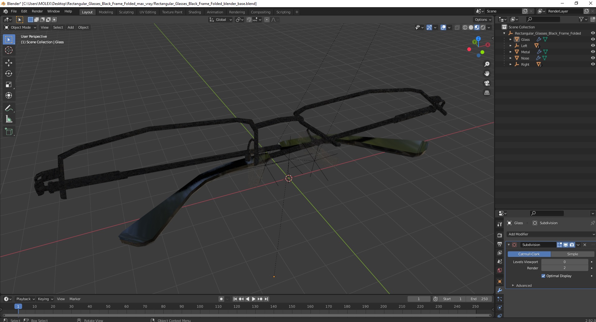This screenshot has width=596, height=322.
Task: Expand the Glass object tree row
Action: [x=510, y=40]
